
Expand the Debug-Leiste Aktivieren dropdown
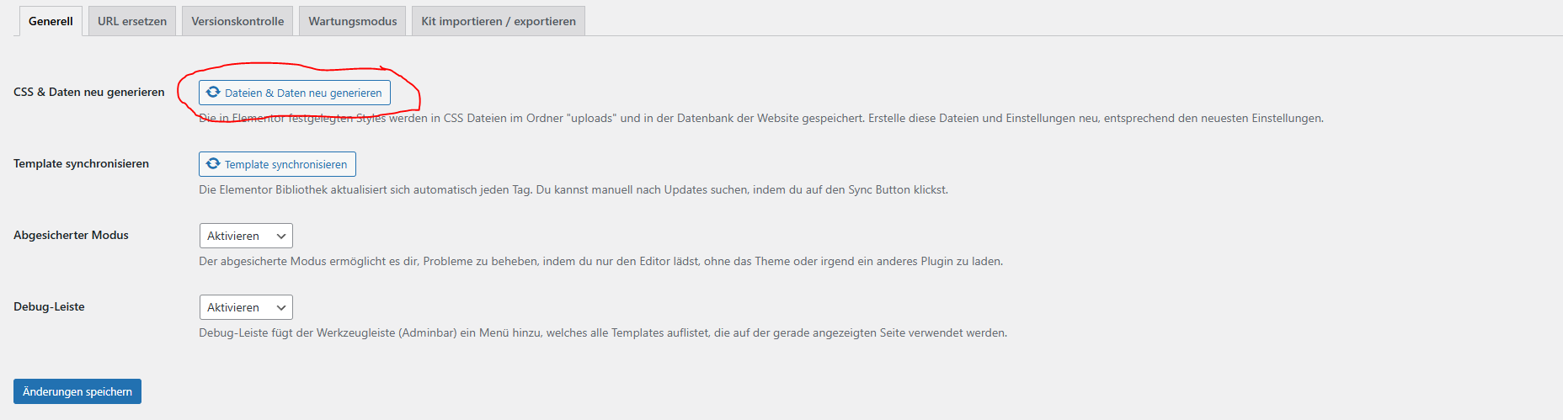245,307
